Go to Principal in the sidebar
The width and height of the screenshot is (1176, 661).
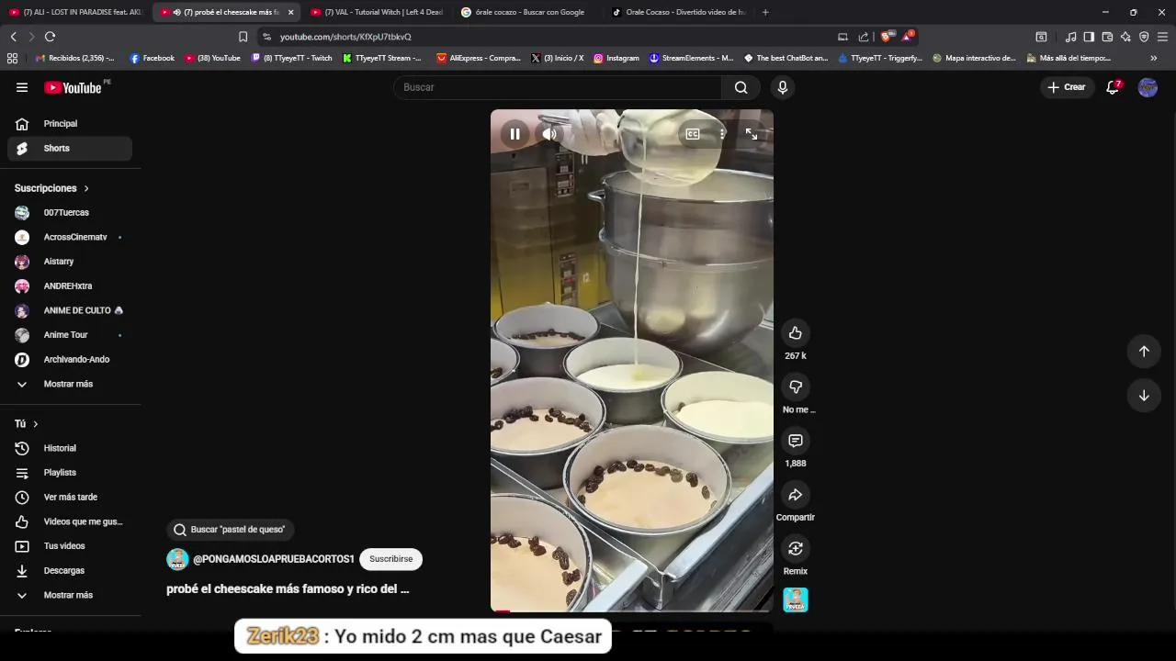pyautogui.click(x=70, y=124)
